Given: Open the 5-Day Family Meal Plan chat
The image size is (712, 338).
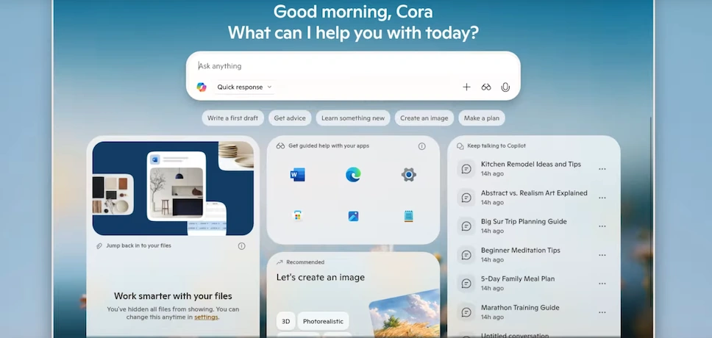Looking at the screenshot, I should 517,279.
